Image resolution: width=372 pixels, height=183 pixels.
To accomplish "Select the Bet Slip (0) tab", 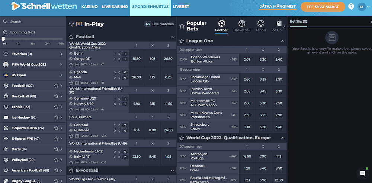I will [298, 22].
